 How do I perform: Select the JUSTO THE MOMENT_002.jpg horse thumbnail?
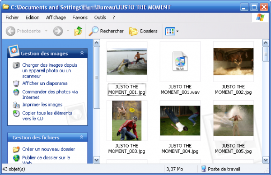[x=234, y=62]
